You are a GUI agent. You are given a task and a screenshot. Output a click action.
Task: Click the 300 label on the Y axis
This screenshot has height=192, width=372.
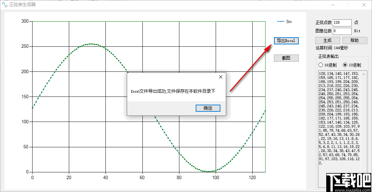coord(24,21)
